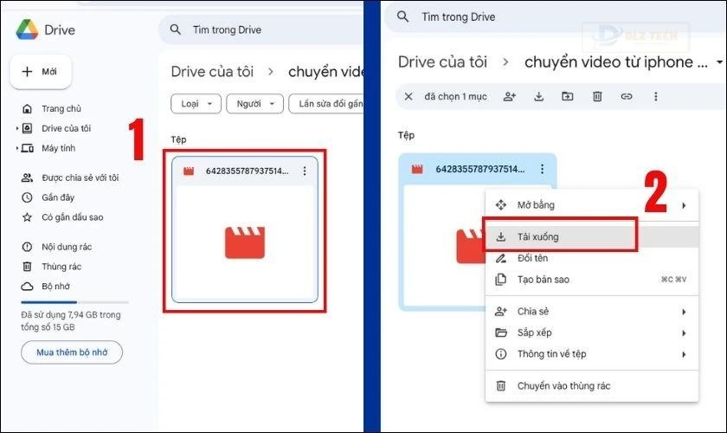The height and width of the screenshot is (433, 727).
Task: Click the move-to-folder icon in selection toolbar
Action: (568, 96)
